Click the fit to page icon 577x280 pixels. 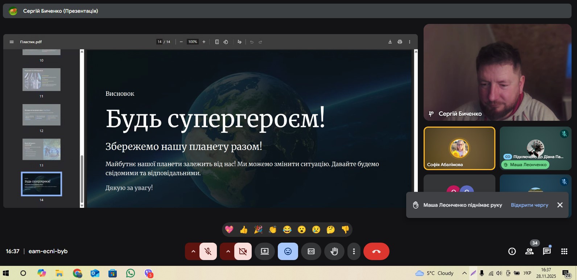click(217, 42)
